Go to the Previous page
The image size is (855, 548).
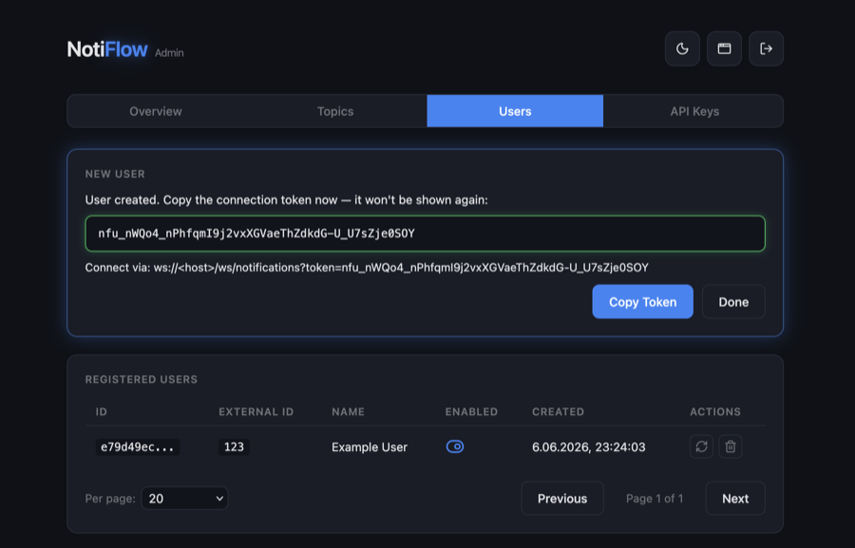coord(562,499)
